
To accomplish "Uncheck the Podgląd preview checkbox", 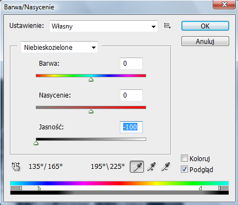I will (184, 169).
